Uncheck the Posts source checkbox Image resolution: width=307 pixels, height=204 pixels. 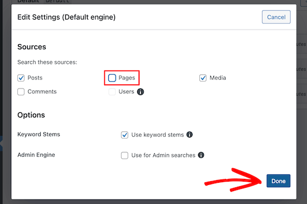pos(21,78)
